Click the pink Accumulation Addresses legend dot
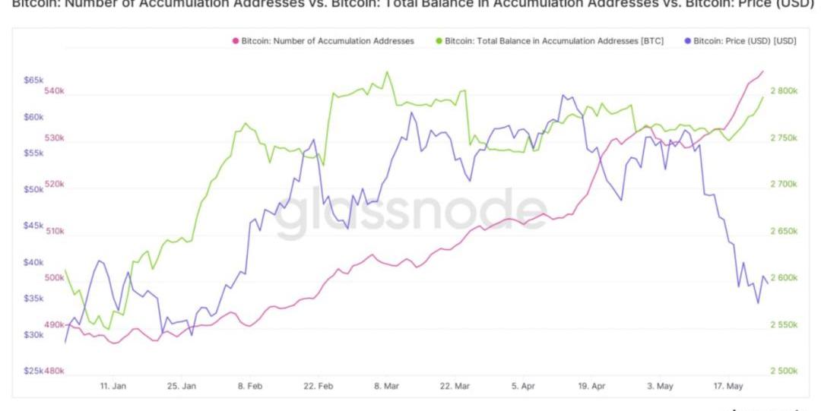821x411 pixels. click(236, 41)
